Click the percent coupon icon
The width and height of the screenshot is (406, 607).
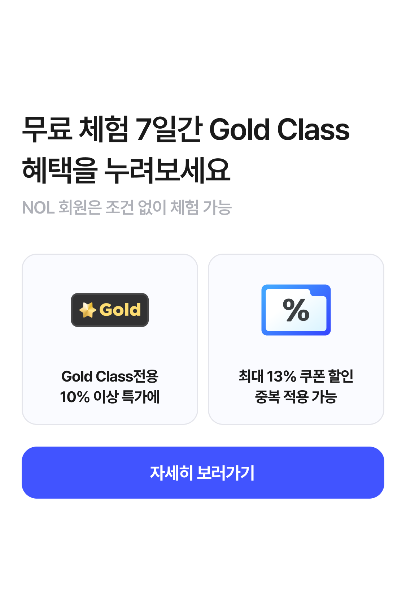coord(296,310)
